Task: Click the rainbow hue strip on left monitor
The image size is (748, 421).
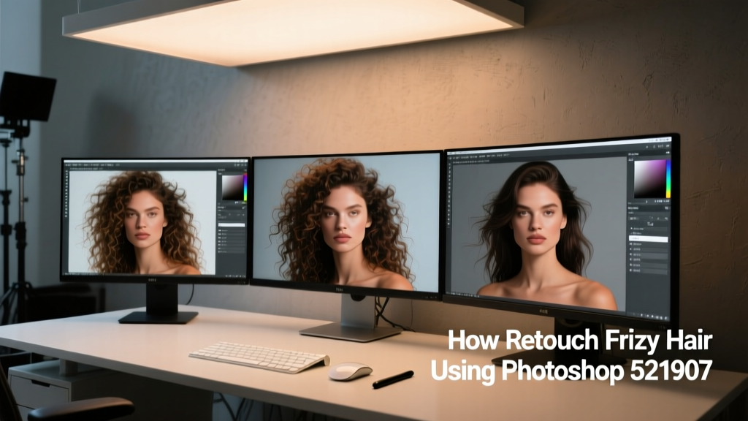Action: pyautogui.click(x=245, y=188)
